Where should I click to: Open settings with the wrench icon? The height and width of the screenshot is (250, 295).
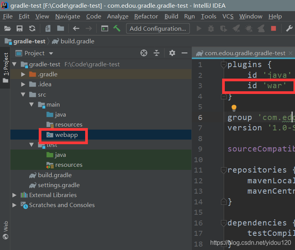[289, 29]
